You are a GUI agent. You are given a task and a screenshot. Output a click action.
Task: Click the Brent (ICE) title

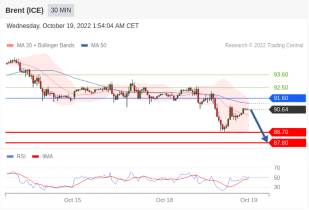(x=25, y=10)
